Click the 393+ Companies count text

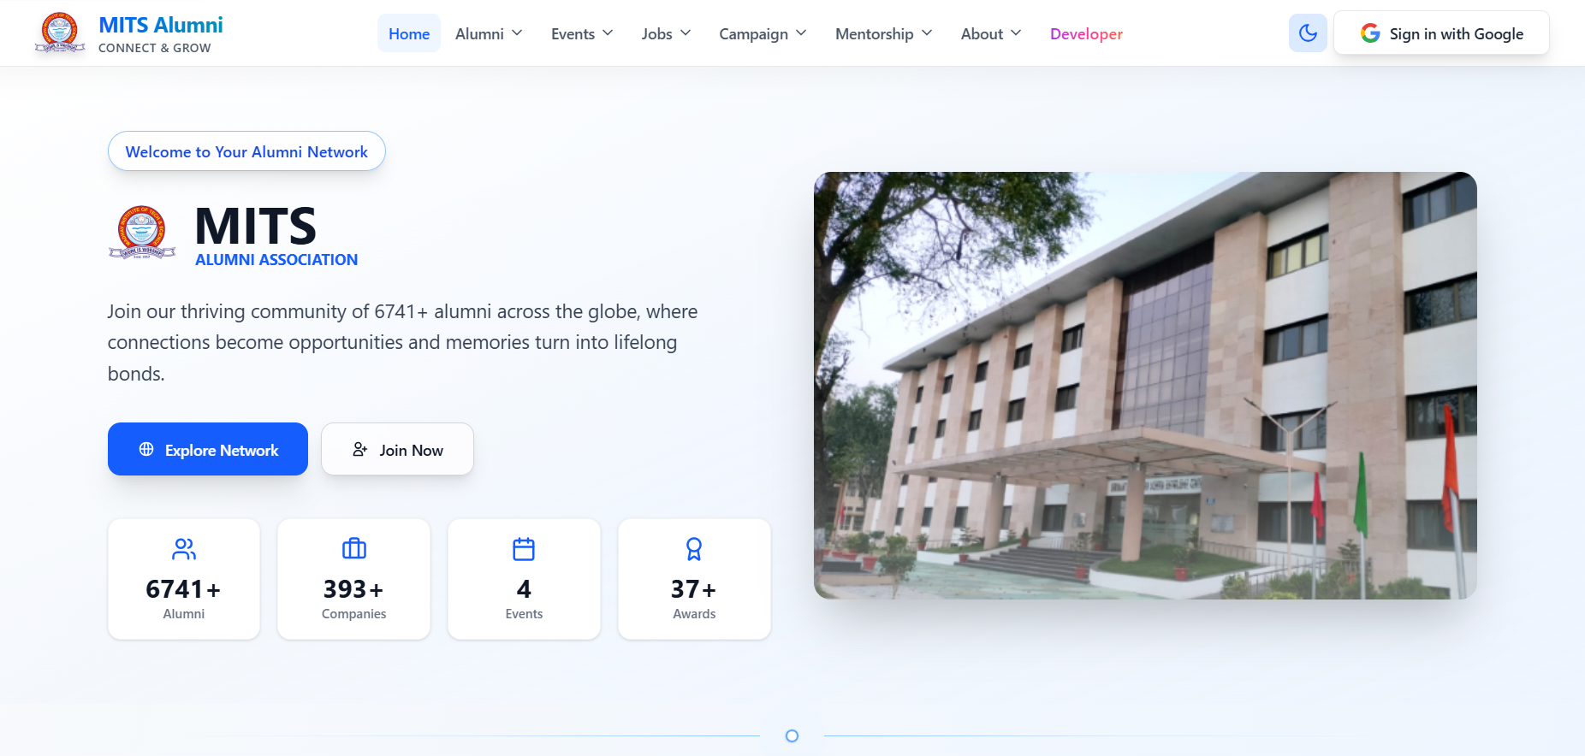(353, 589)
